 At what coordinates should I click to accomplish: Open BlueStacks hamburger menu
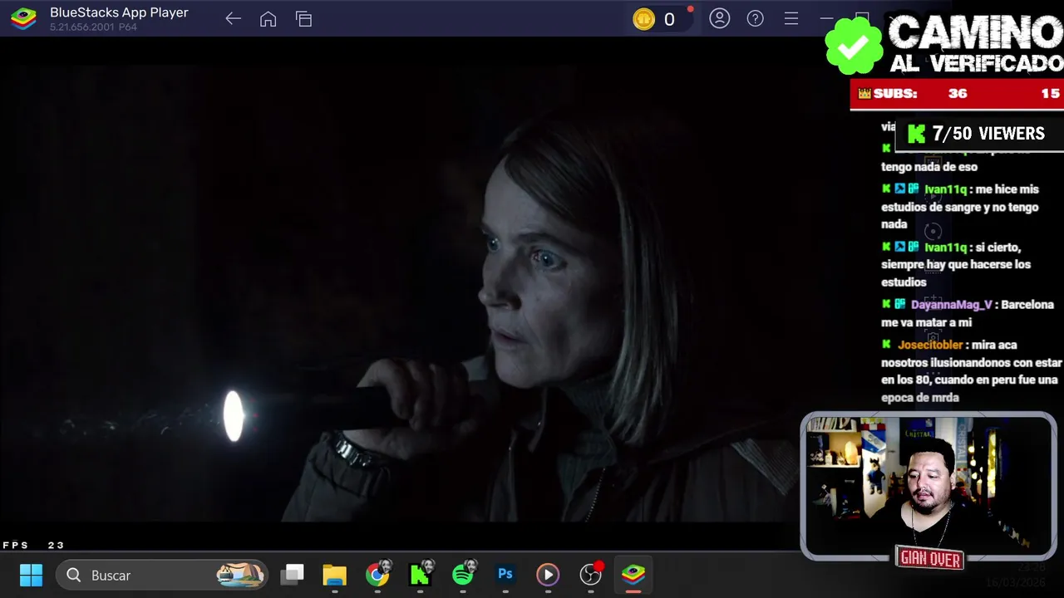click(791, 18)
